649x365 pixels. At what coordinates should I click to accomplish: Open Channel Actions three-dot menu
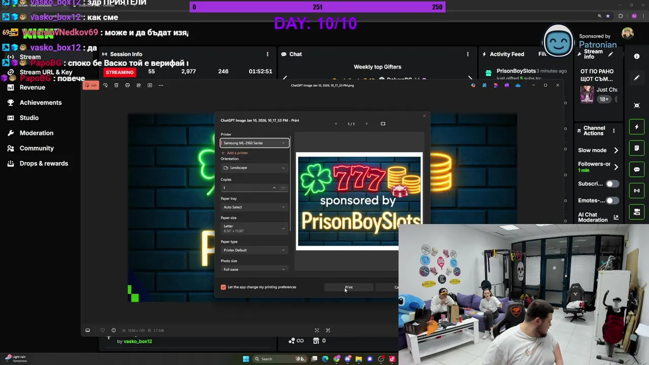[x=614, y=131]
